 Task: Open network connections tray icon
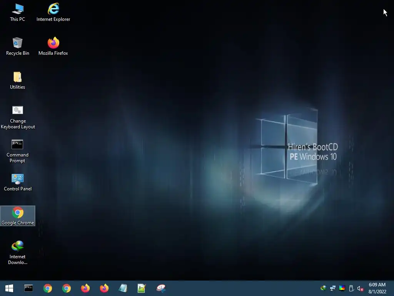coord(333,288)
